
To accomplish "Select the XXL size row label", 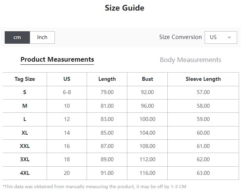I will pyautogui.click(x=25, y=146).
